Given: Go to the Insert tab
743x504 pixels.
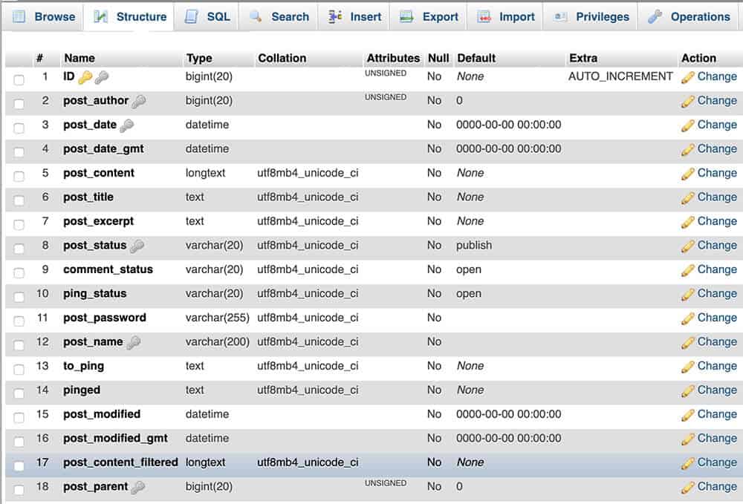Looking at the screenshot, I should (x=354, y=16).
